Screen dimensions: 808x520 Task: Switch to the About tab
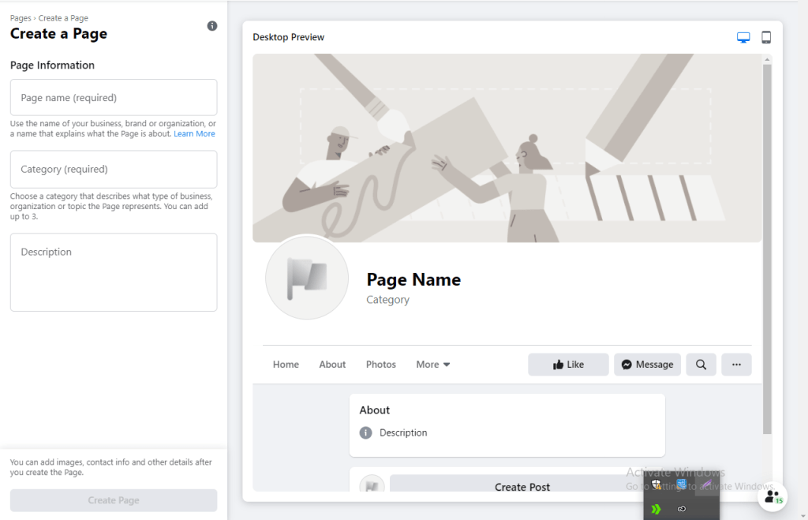click(332, 364)
